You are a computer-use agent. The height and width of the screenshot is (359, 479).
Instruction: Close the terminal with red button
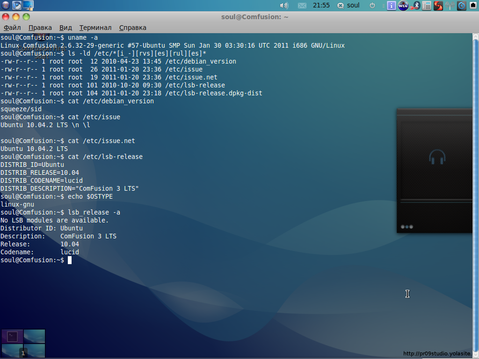[6, 17]
